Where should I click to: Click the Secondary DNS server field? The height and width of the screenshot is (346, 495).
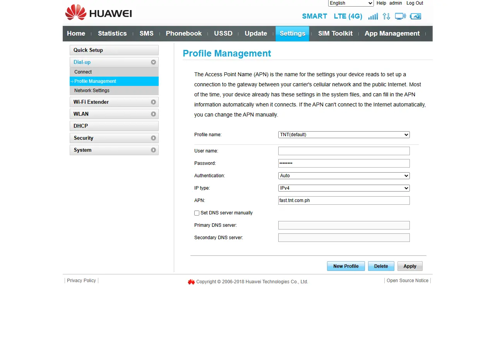click(344, 238)
